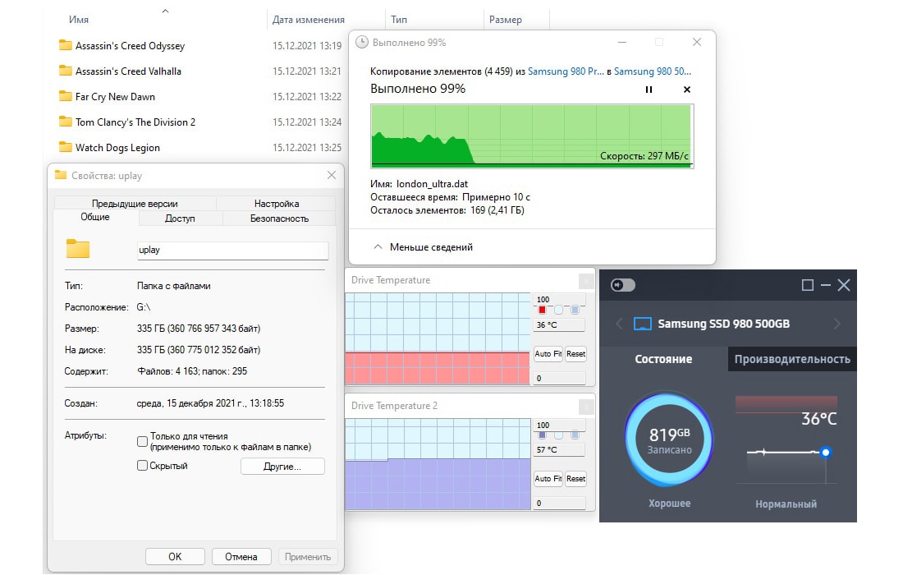Sort by 'Дата изменения' column header
This screenshot has width=903, height=575.
(x=308, y=20)
